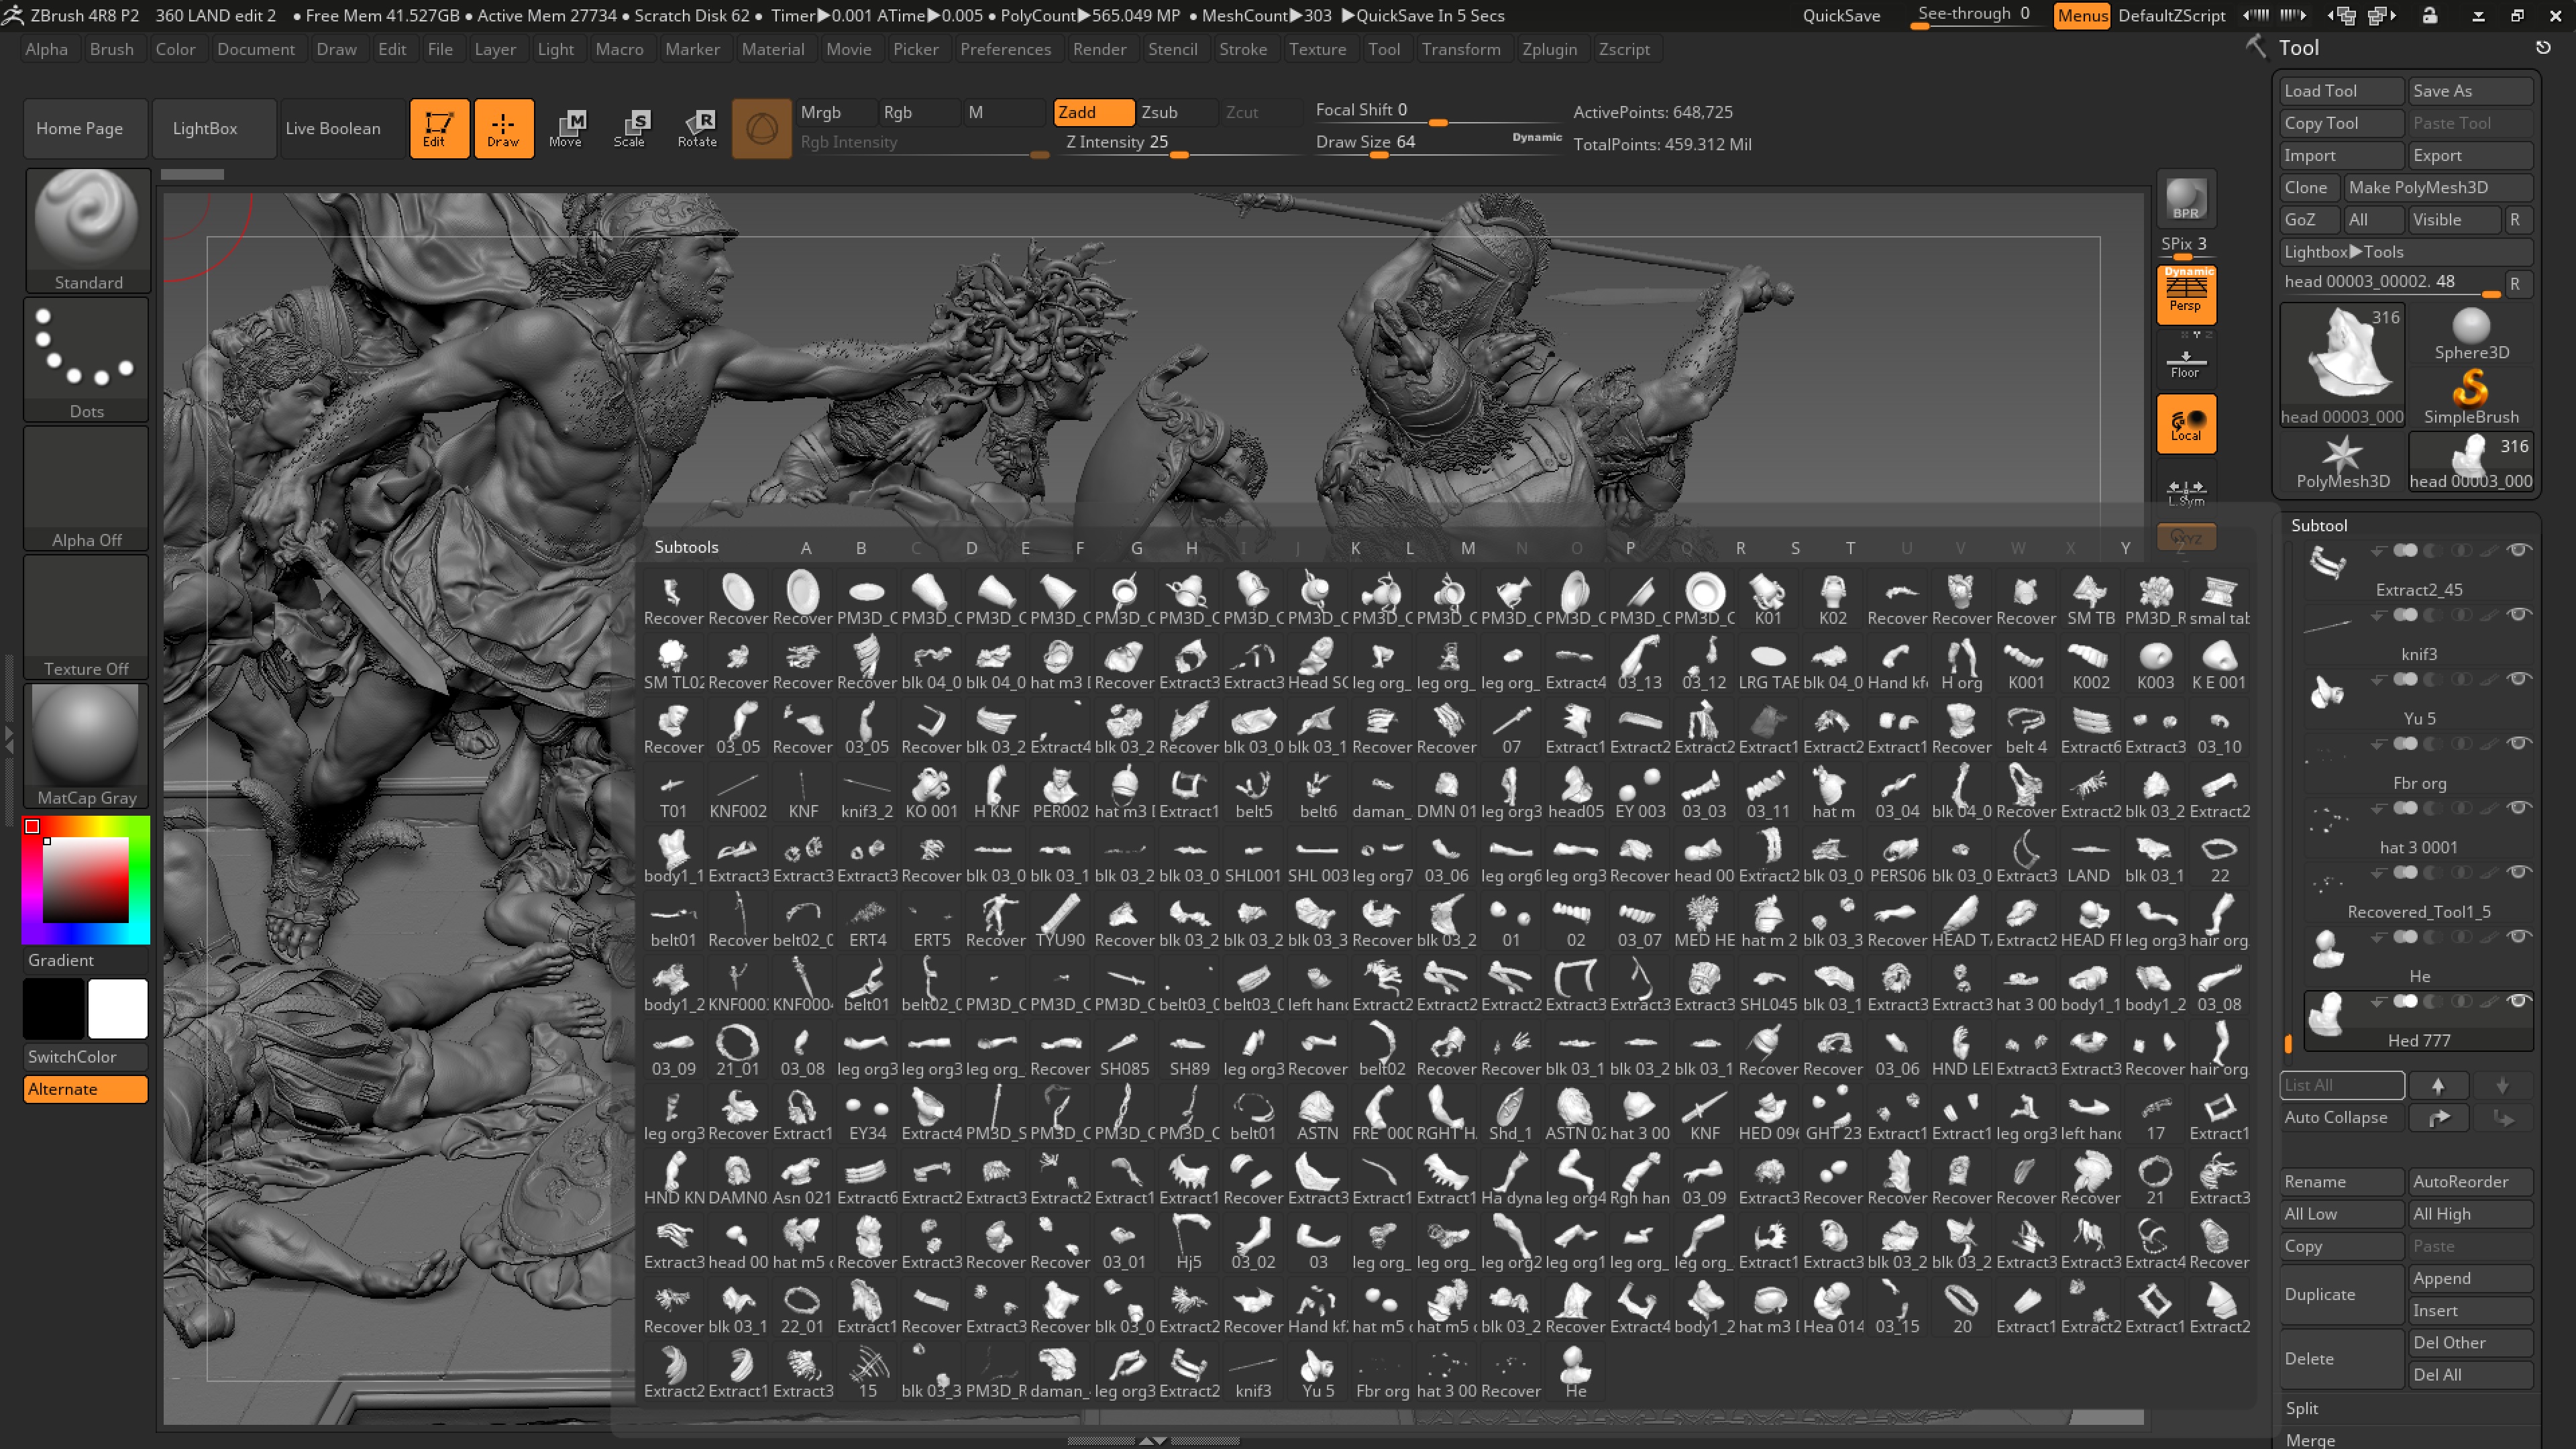Select the LAND subtool in the grid
Screen dimensions: 2576x1449
tap(2089, 857)
